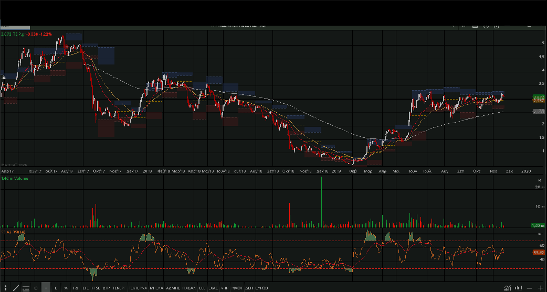Select the H timeframe button
The width and height of the screenshot is (547, 292).
pyautogui.click(x=46, y=288)
